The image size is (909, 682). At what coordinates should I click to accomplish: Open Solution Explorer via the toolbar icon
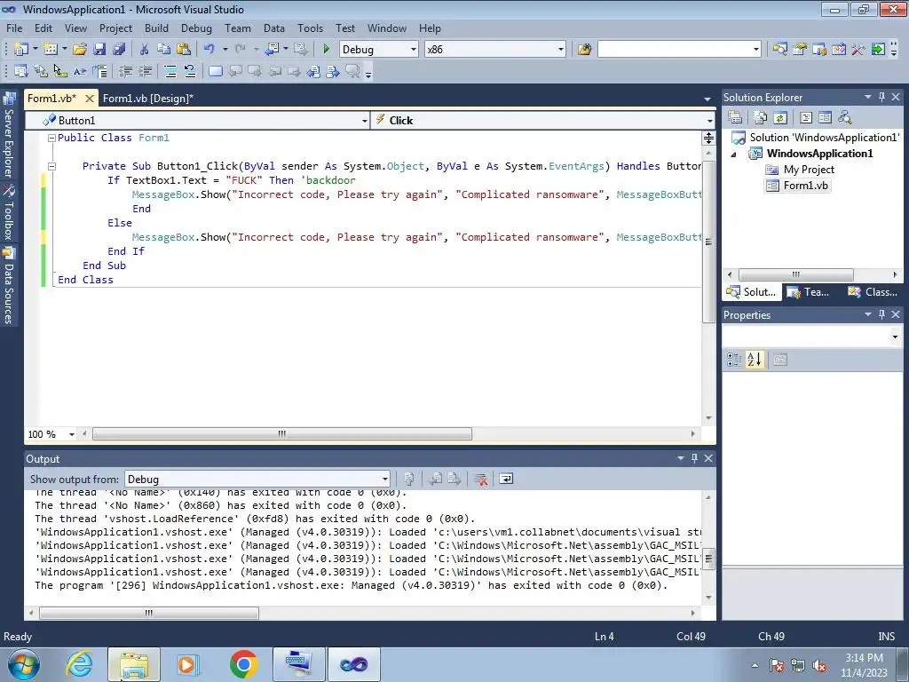pos(779,50)
